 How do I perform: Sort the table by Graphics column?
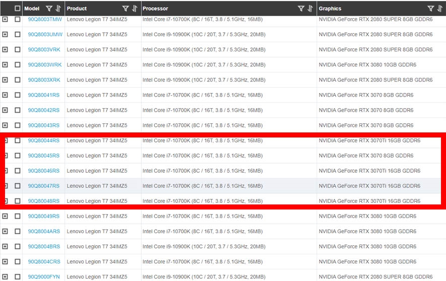point(440,9)
